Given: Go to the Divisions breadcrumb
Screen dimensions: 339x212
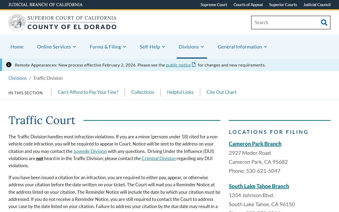Looking at the screenshot, I should [17, 78].
